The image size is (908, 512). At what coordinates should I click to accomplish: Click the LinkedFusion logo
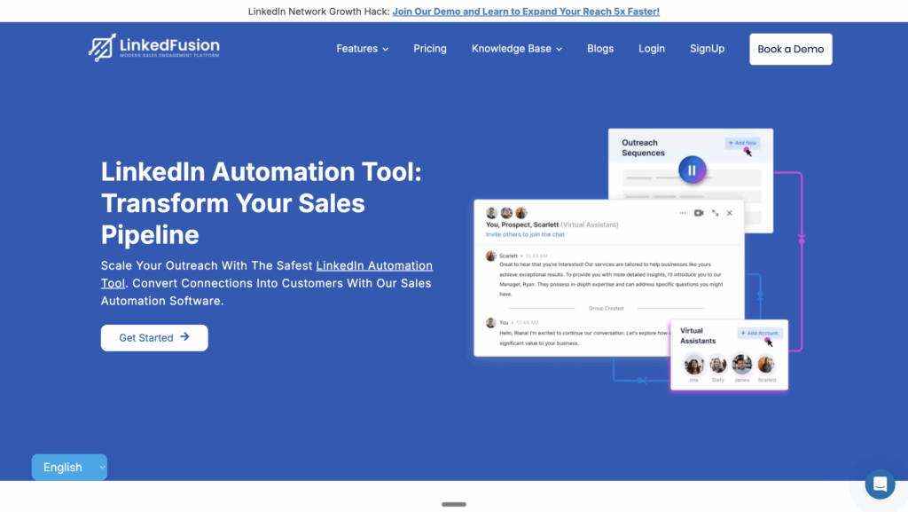[x=154, y=48]
